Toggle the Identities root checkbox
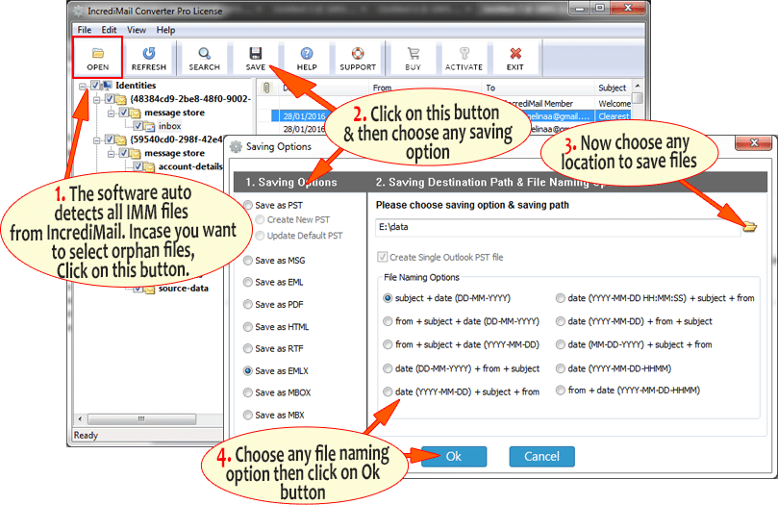Screen dimensions: 778x505 pyautogui.click(x=95, y=86)
